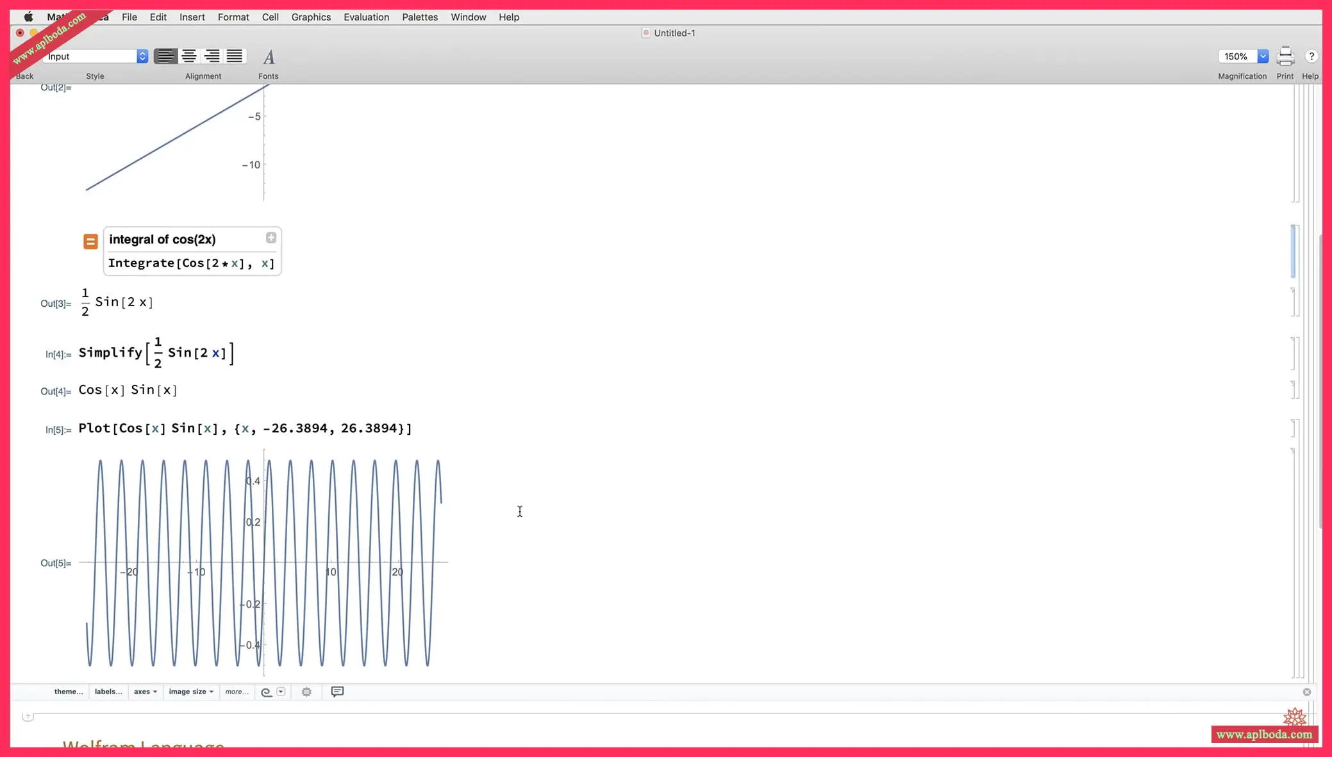
Task: Toggle left text alignment
Action: [x=165, y=56]
